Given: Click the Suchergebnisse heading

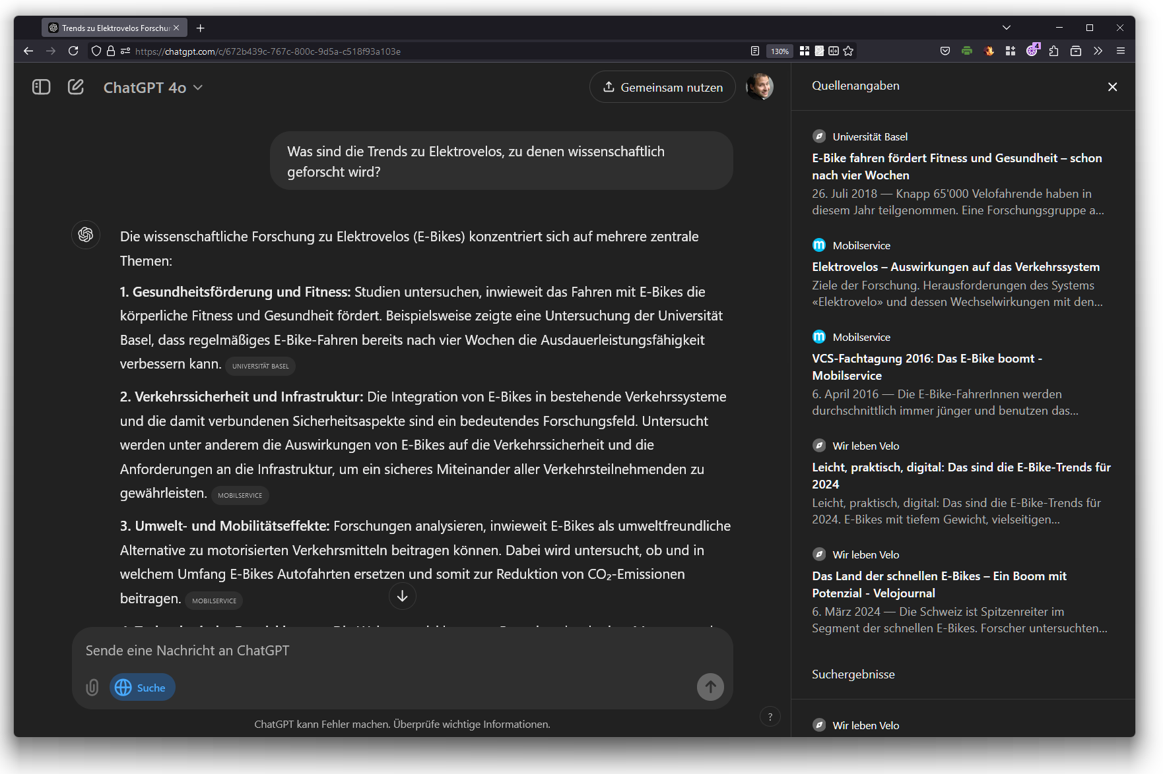Looking at the screenshot, I should (853, 674).
